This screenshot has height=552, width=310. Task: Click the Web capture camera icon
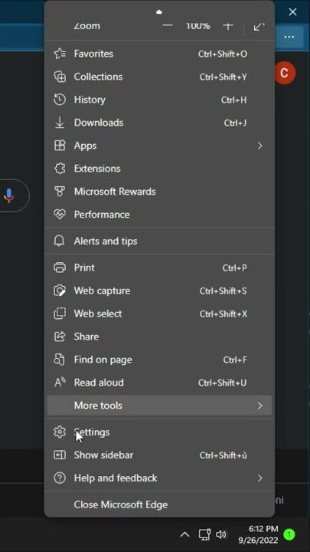(x=60, y=291)
